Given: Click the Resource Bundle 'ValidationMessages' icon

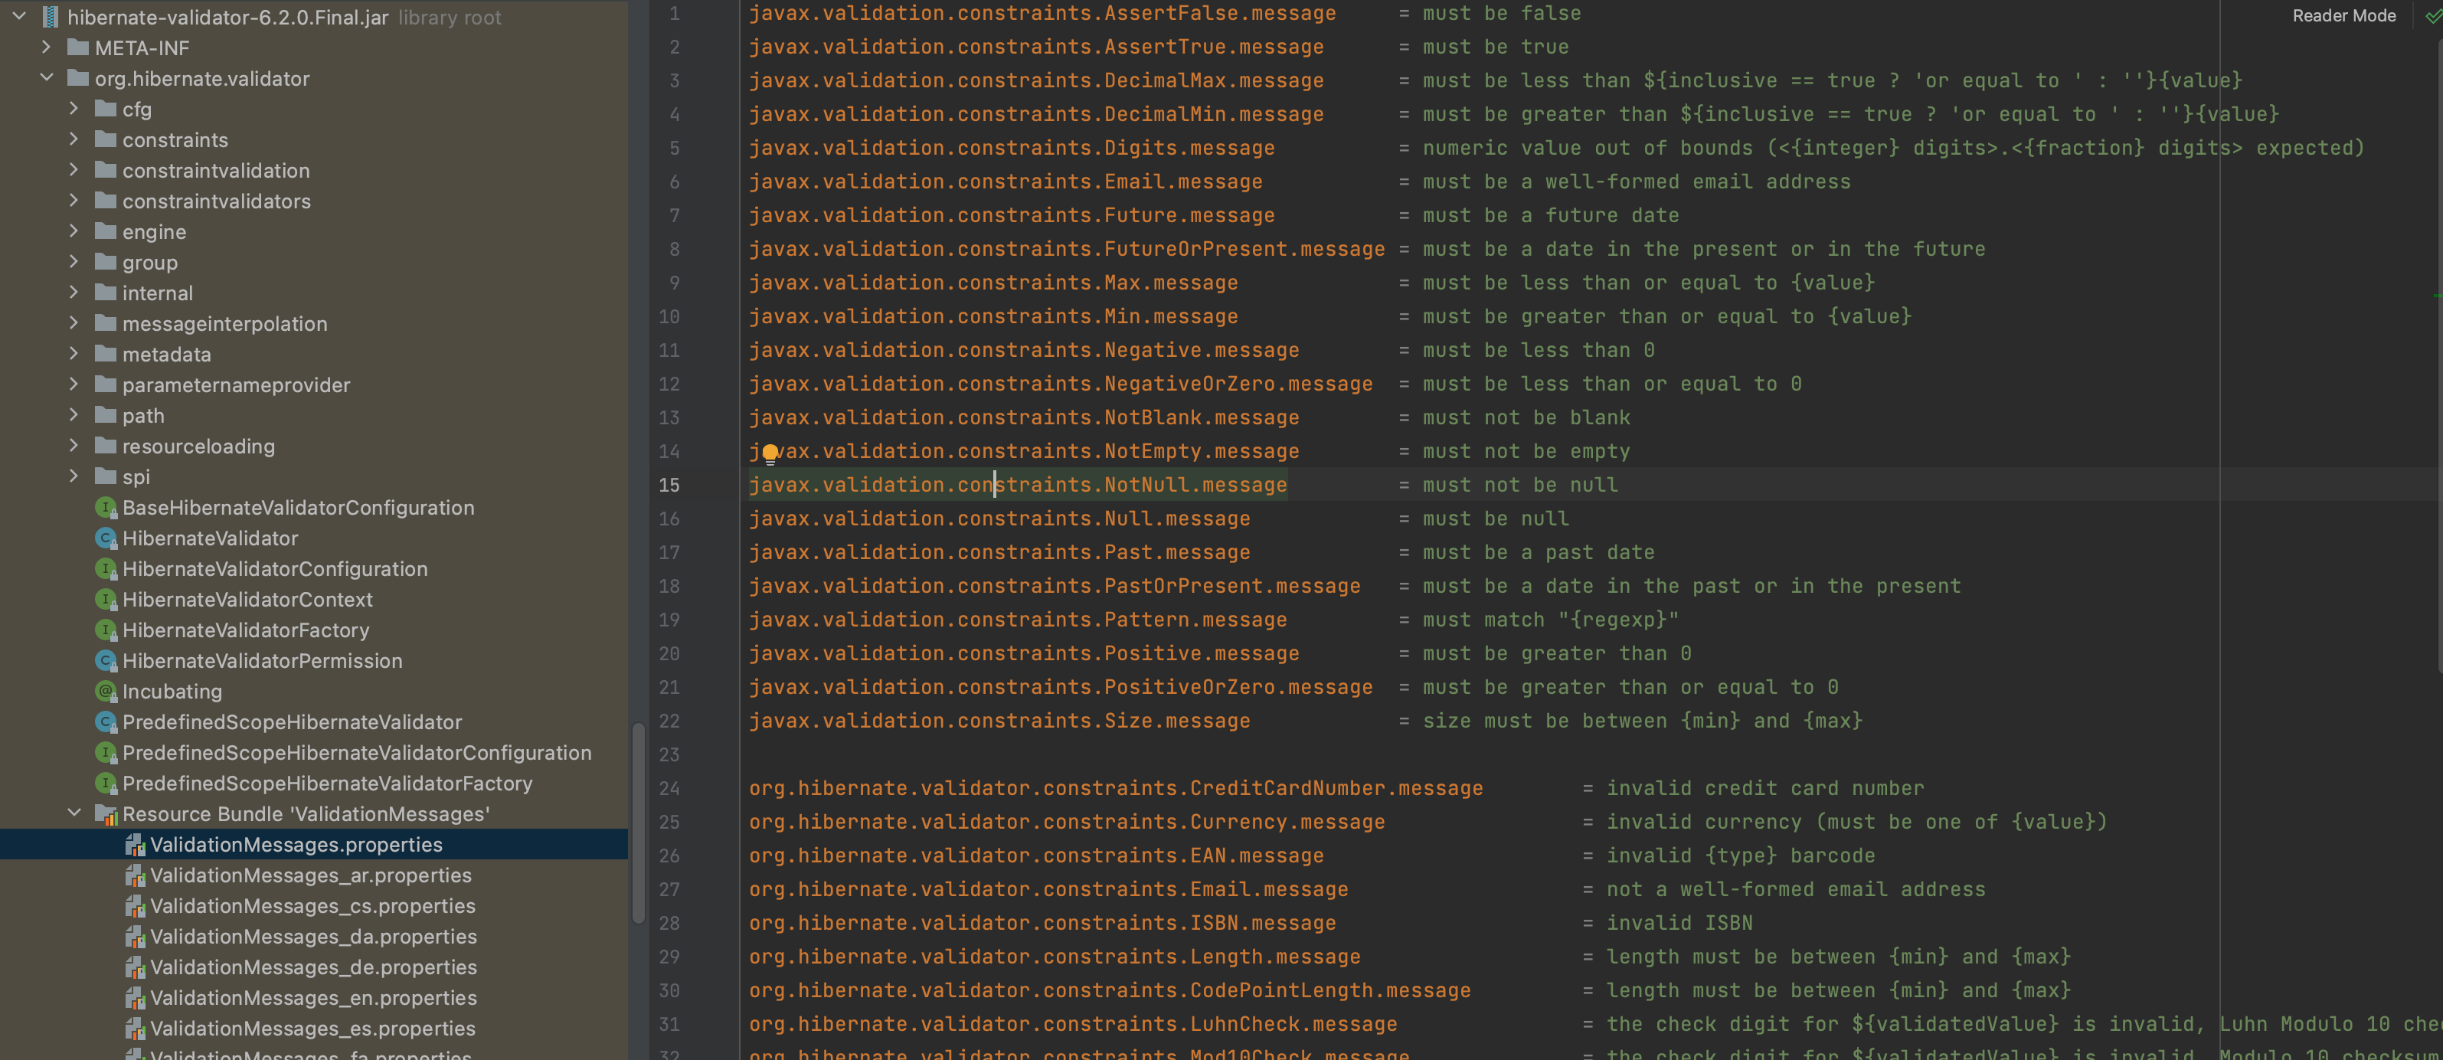Looking at the screenshot, I should click(x=106, y=814).
